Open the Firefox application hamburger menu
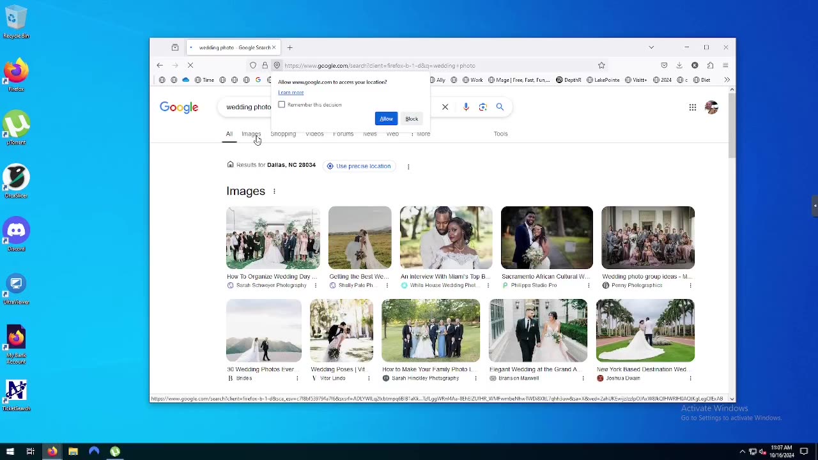The width and height of the screenshot is (818, 460). tap(725, 65)
